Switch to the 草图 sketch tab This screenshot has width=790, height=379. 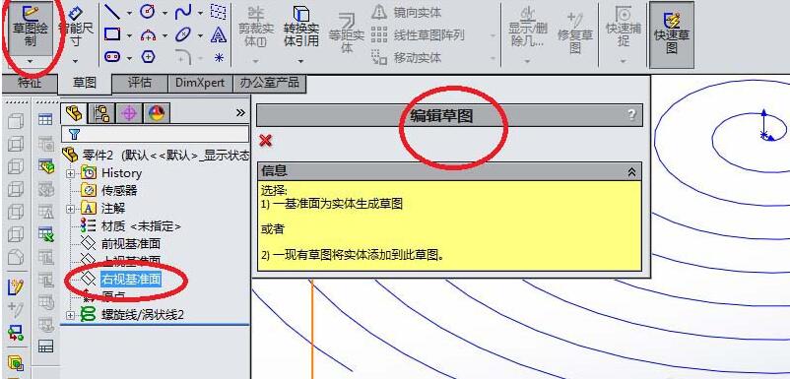[85, 83]
